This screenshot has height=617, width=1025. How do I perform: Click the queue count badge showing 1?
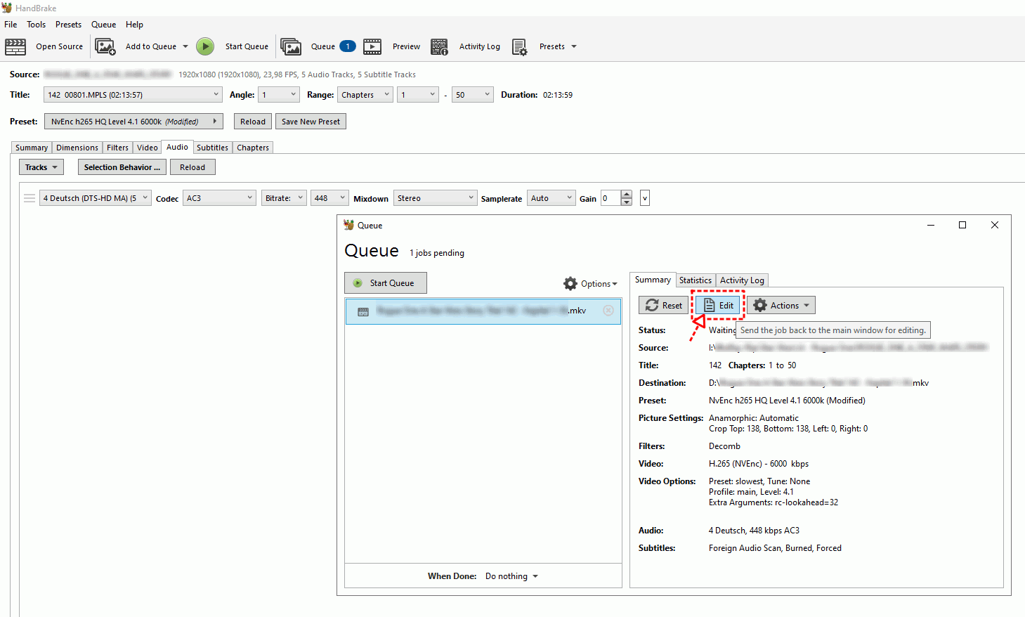click(x=348, y=46)
